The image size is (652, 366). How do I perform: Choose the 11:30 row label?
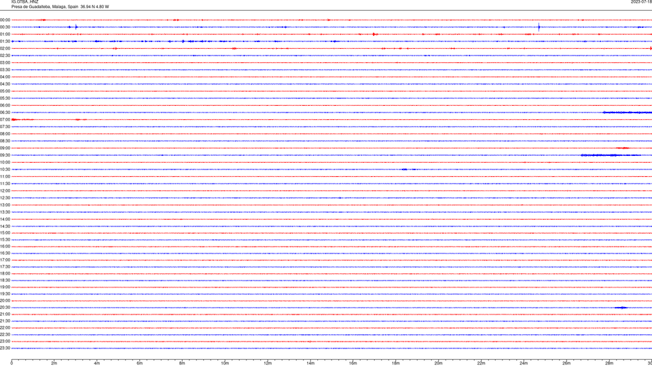click(x=5, y=184)
